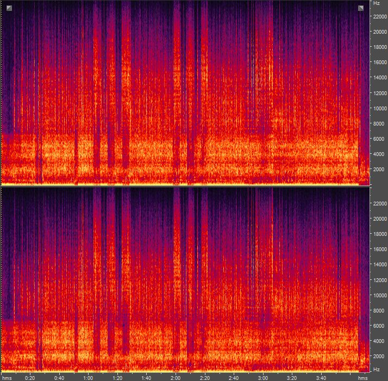Click the right 'hms' label on time ruler
Image resolution: width=388 pixels, height=381 pixels.
point(363,378)
